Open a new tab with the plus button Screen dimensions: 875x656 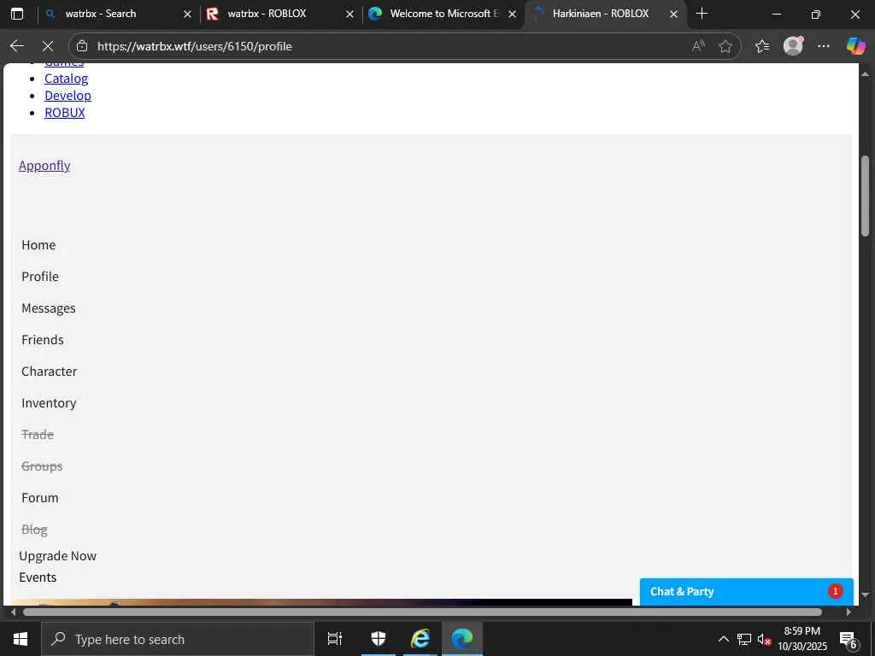click(x=702, y=14)
